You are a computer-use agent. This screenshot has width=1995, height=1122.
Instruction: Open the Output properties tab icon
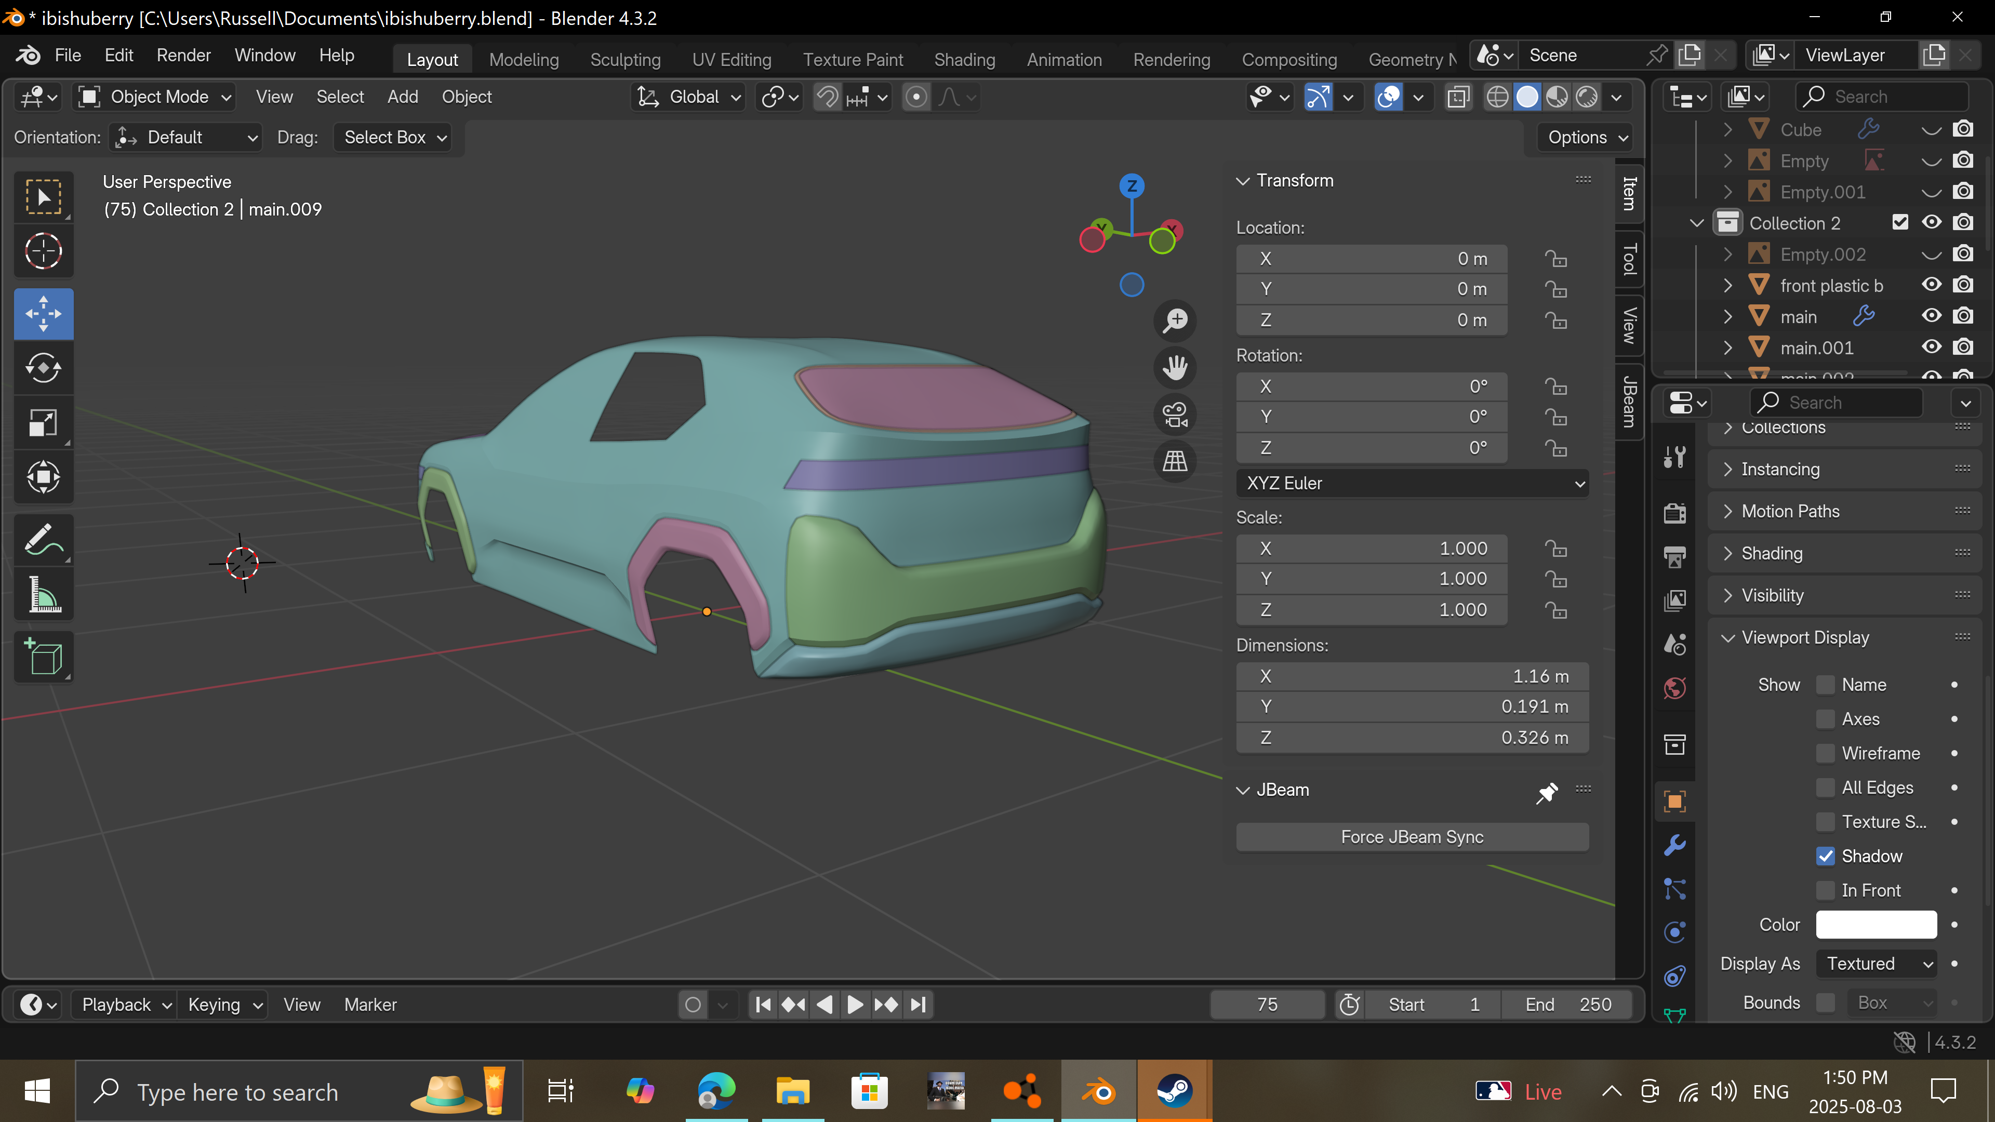pyautogui.click(x=1675, y=556)
